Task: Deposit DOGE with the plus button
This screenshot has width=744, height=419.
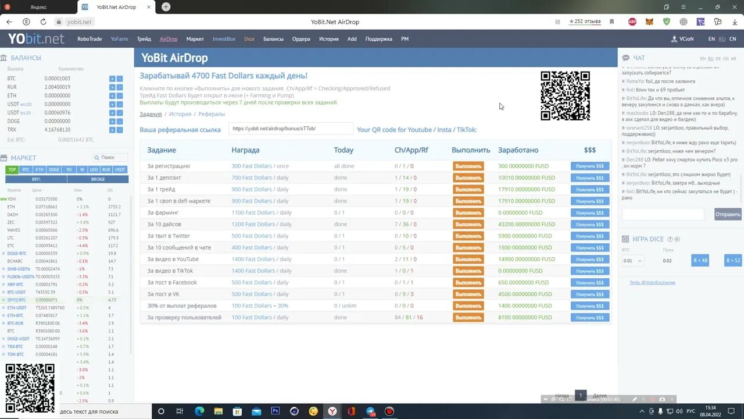Action: coord(112,121)
